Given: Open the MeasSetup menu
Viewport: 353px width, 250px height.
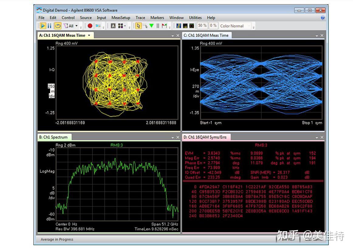Looking at the screenshot, I should (x=120, y=18).
